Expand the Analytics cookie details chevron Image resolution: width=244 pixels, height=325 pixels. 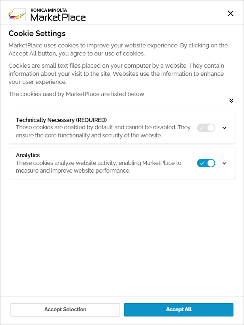pyautogui.click(x=224, y=163)
